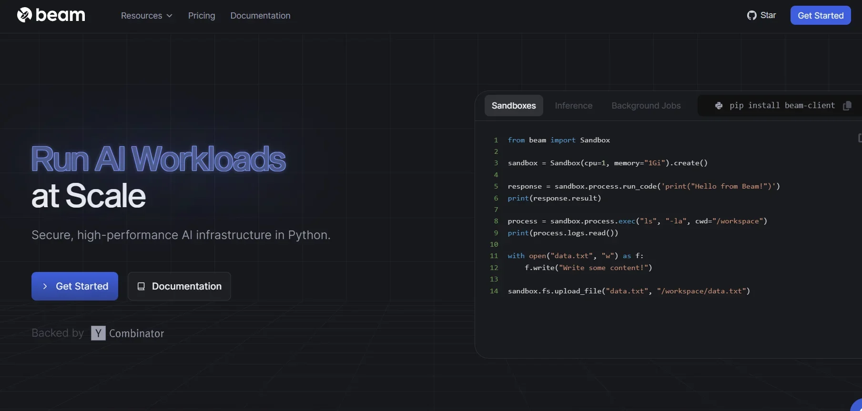
Task: Click the Y Combinator logo square
Action: (98, 333)
